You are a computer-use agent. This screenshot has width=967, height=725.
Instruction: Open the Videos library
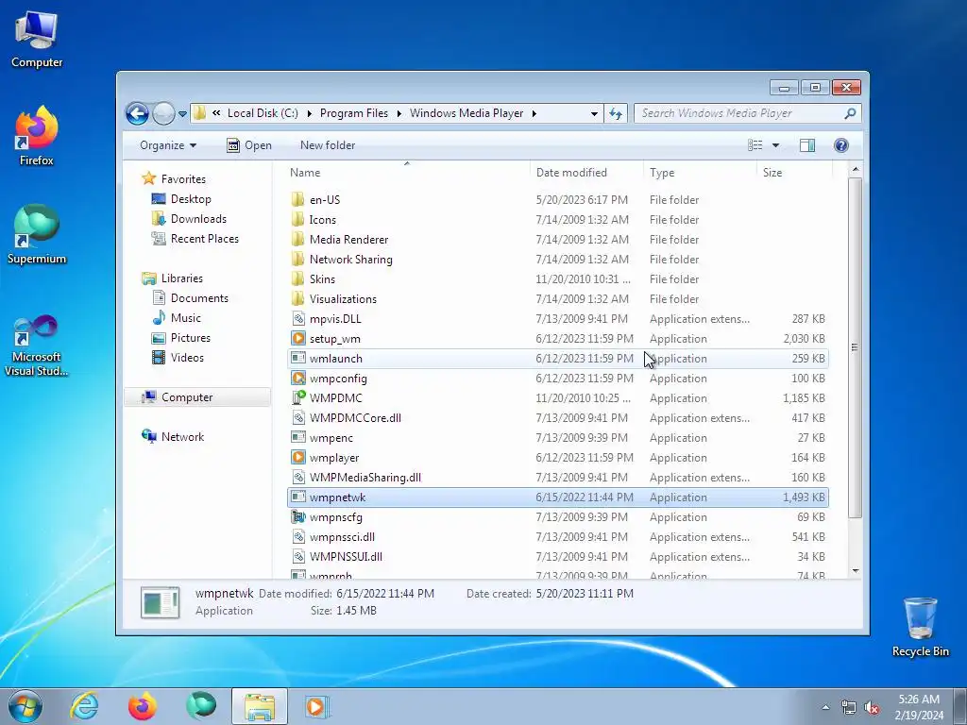pyautogui.click(x=187, y=358)
